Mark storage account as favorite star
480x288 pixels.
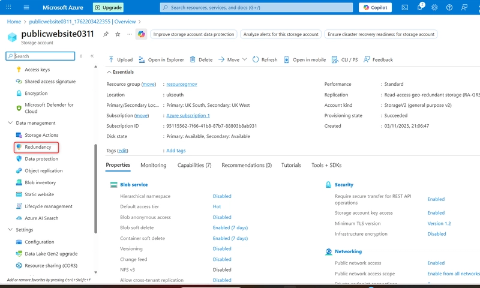pos(118,34)
